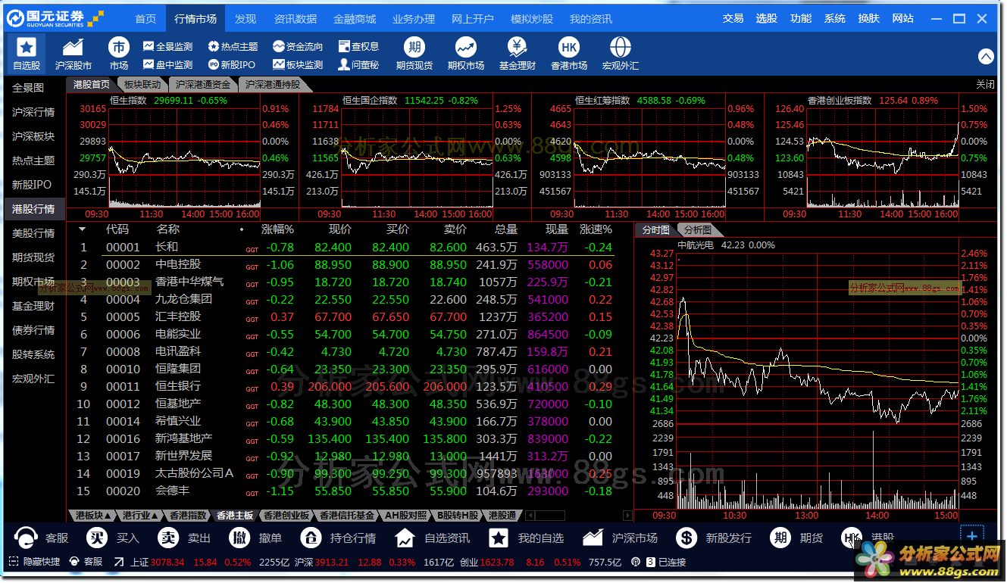Viewport: 1007px width, 583px height.
Task: Open the 业务办理 menu tab
Action: [x=414, y=18]
